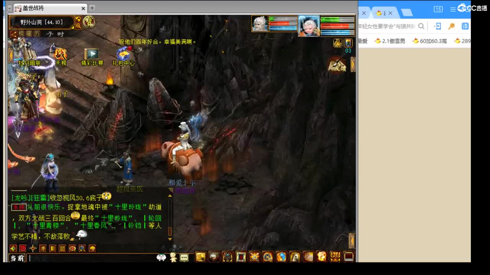Screen dimensions: 490x275
Task: Click the browser sign-in arrow icon
Action: coord(438,26)
